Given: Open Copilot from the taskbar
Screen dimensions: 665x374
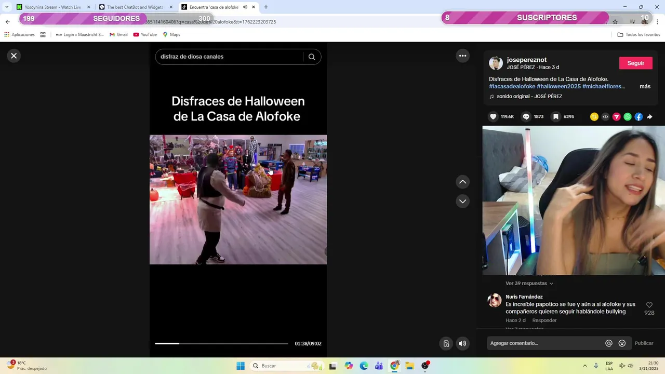Looking at the screenshot, I should (349, 366).
